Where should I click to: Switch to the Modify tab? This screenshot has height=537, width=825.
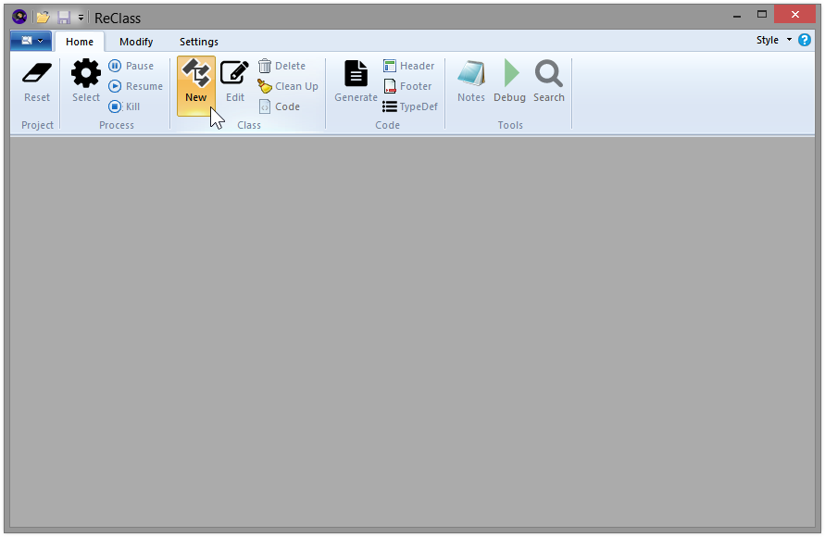(x=136, y=42)
